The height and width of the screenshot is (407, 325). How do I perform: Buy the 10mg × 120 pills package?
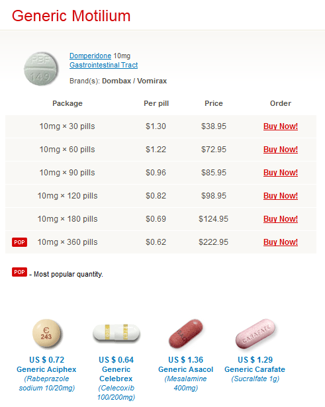tap(281, 196)
